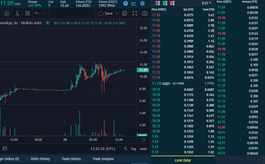Open indicator templates grid icon
Screen dimensions: 265x164
pyautogui.click(x=27, y=14)
